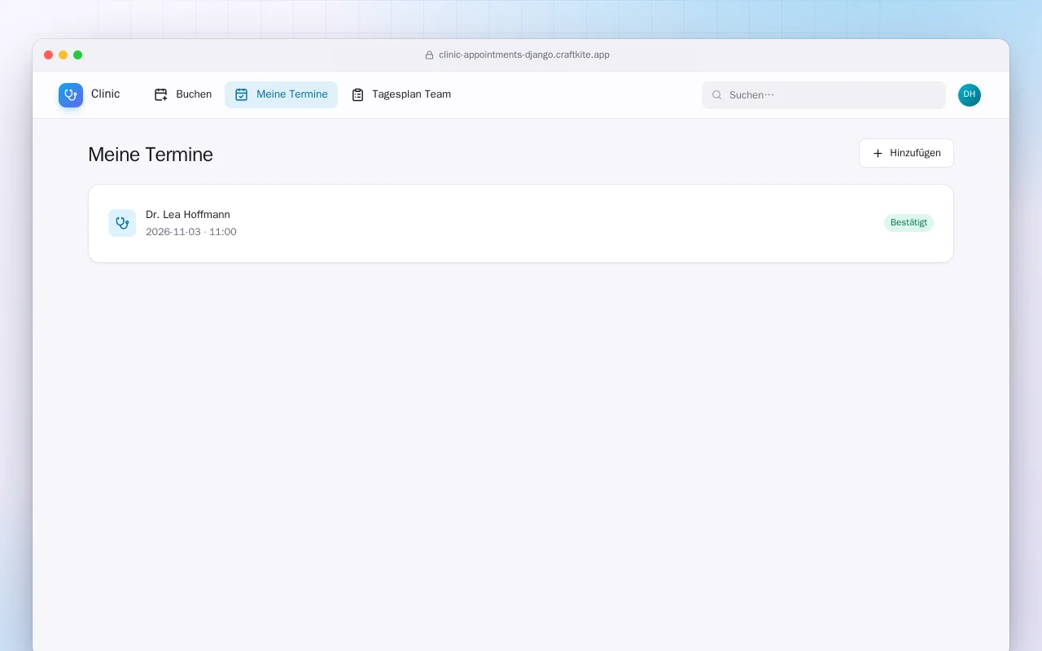Click the lock icon in the address bar
Viewport: 1042px width, 651px height.
point(429,55)
